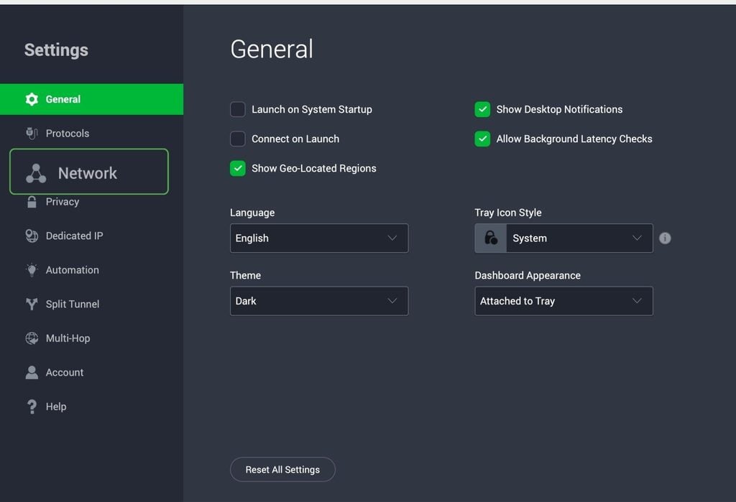Click the Theme field label
This screenshot has height=502, width=736.
(245, 275)
